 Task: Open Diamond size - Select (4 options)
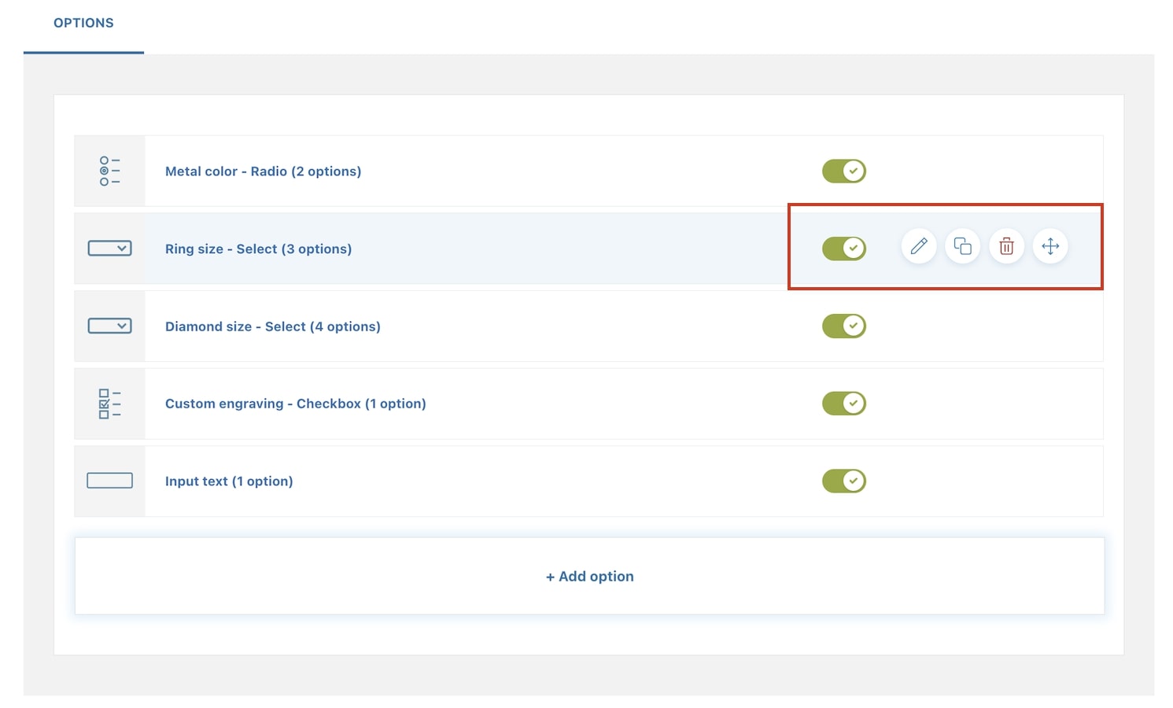click(x=273, y=326)
